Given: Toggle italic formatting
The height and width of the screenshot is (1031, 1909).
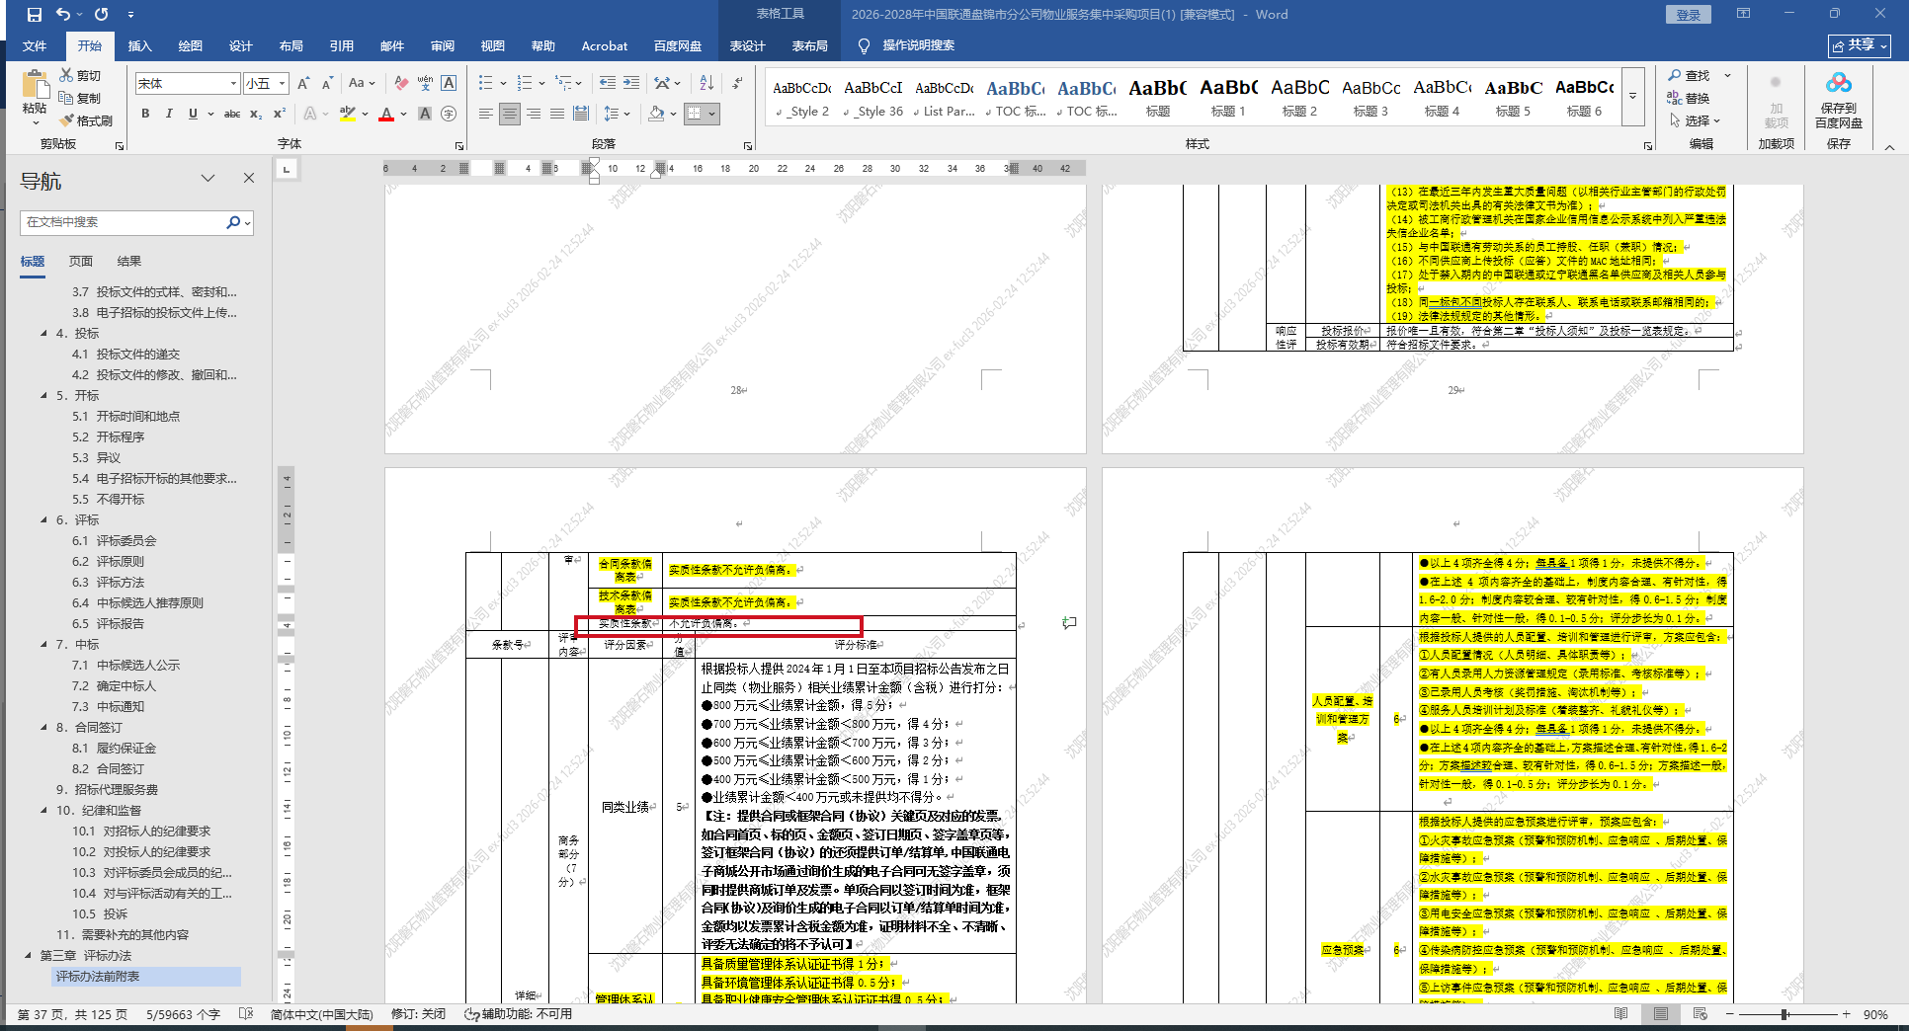Looking at the screenshot, I should tap(169, 115).
